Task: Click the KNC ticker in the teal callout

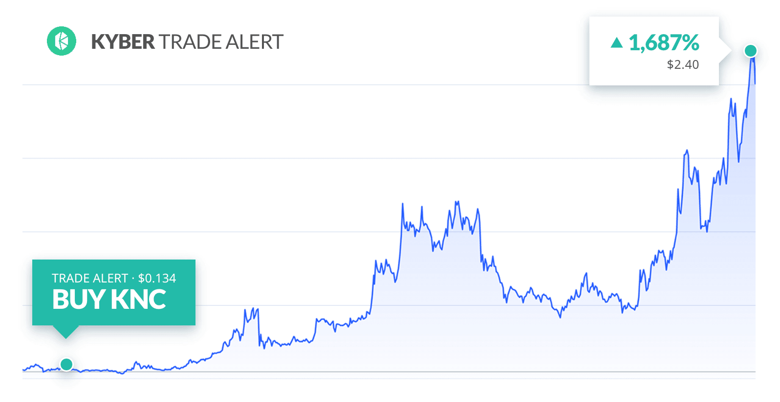Action: 138,300
